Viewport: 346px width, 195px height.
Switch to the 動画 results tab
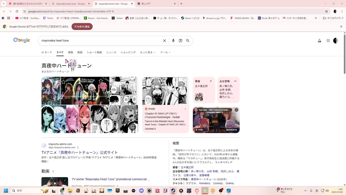80,52
